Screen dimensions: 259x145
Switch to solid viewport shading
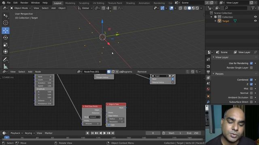coord(189,8)
